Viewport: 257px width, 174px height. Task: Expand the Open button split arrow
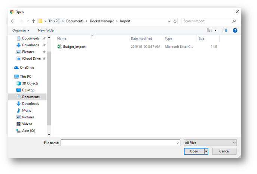pos(206,152)
